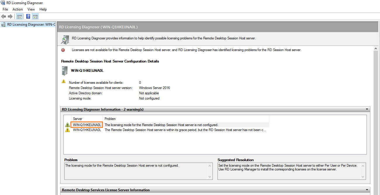Open the Help menu
The image size is (380, 195).
pyautogui.click(x=43, y=9)
